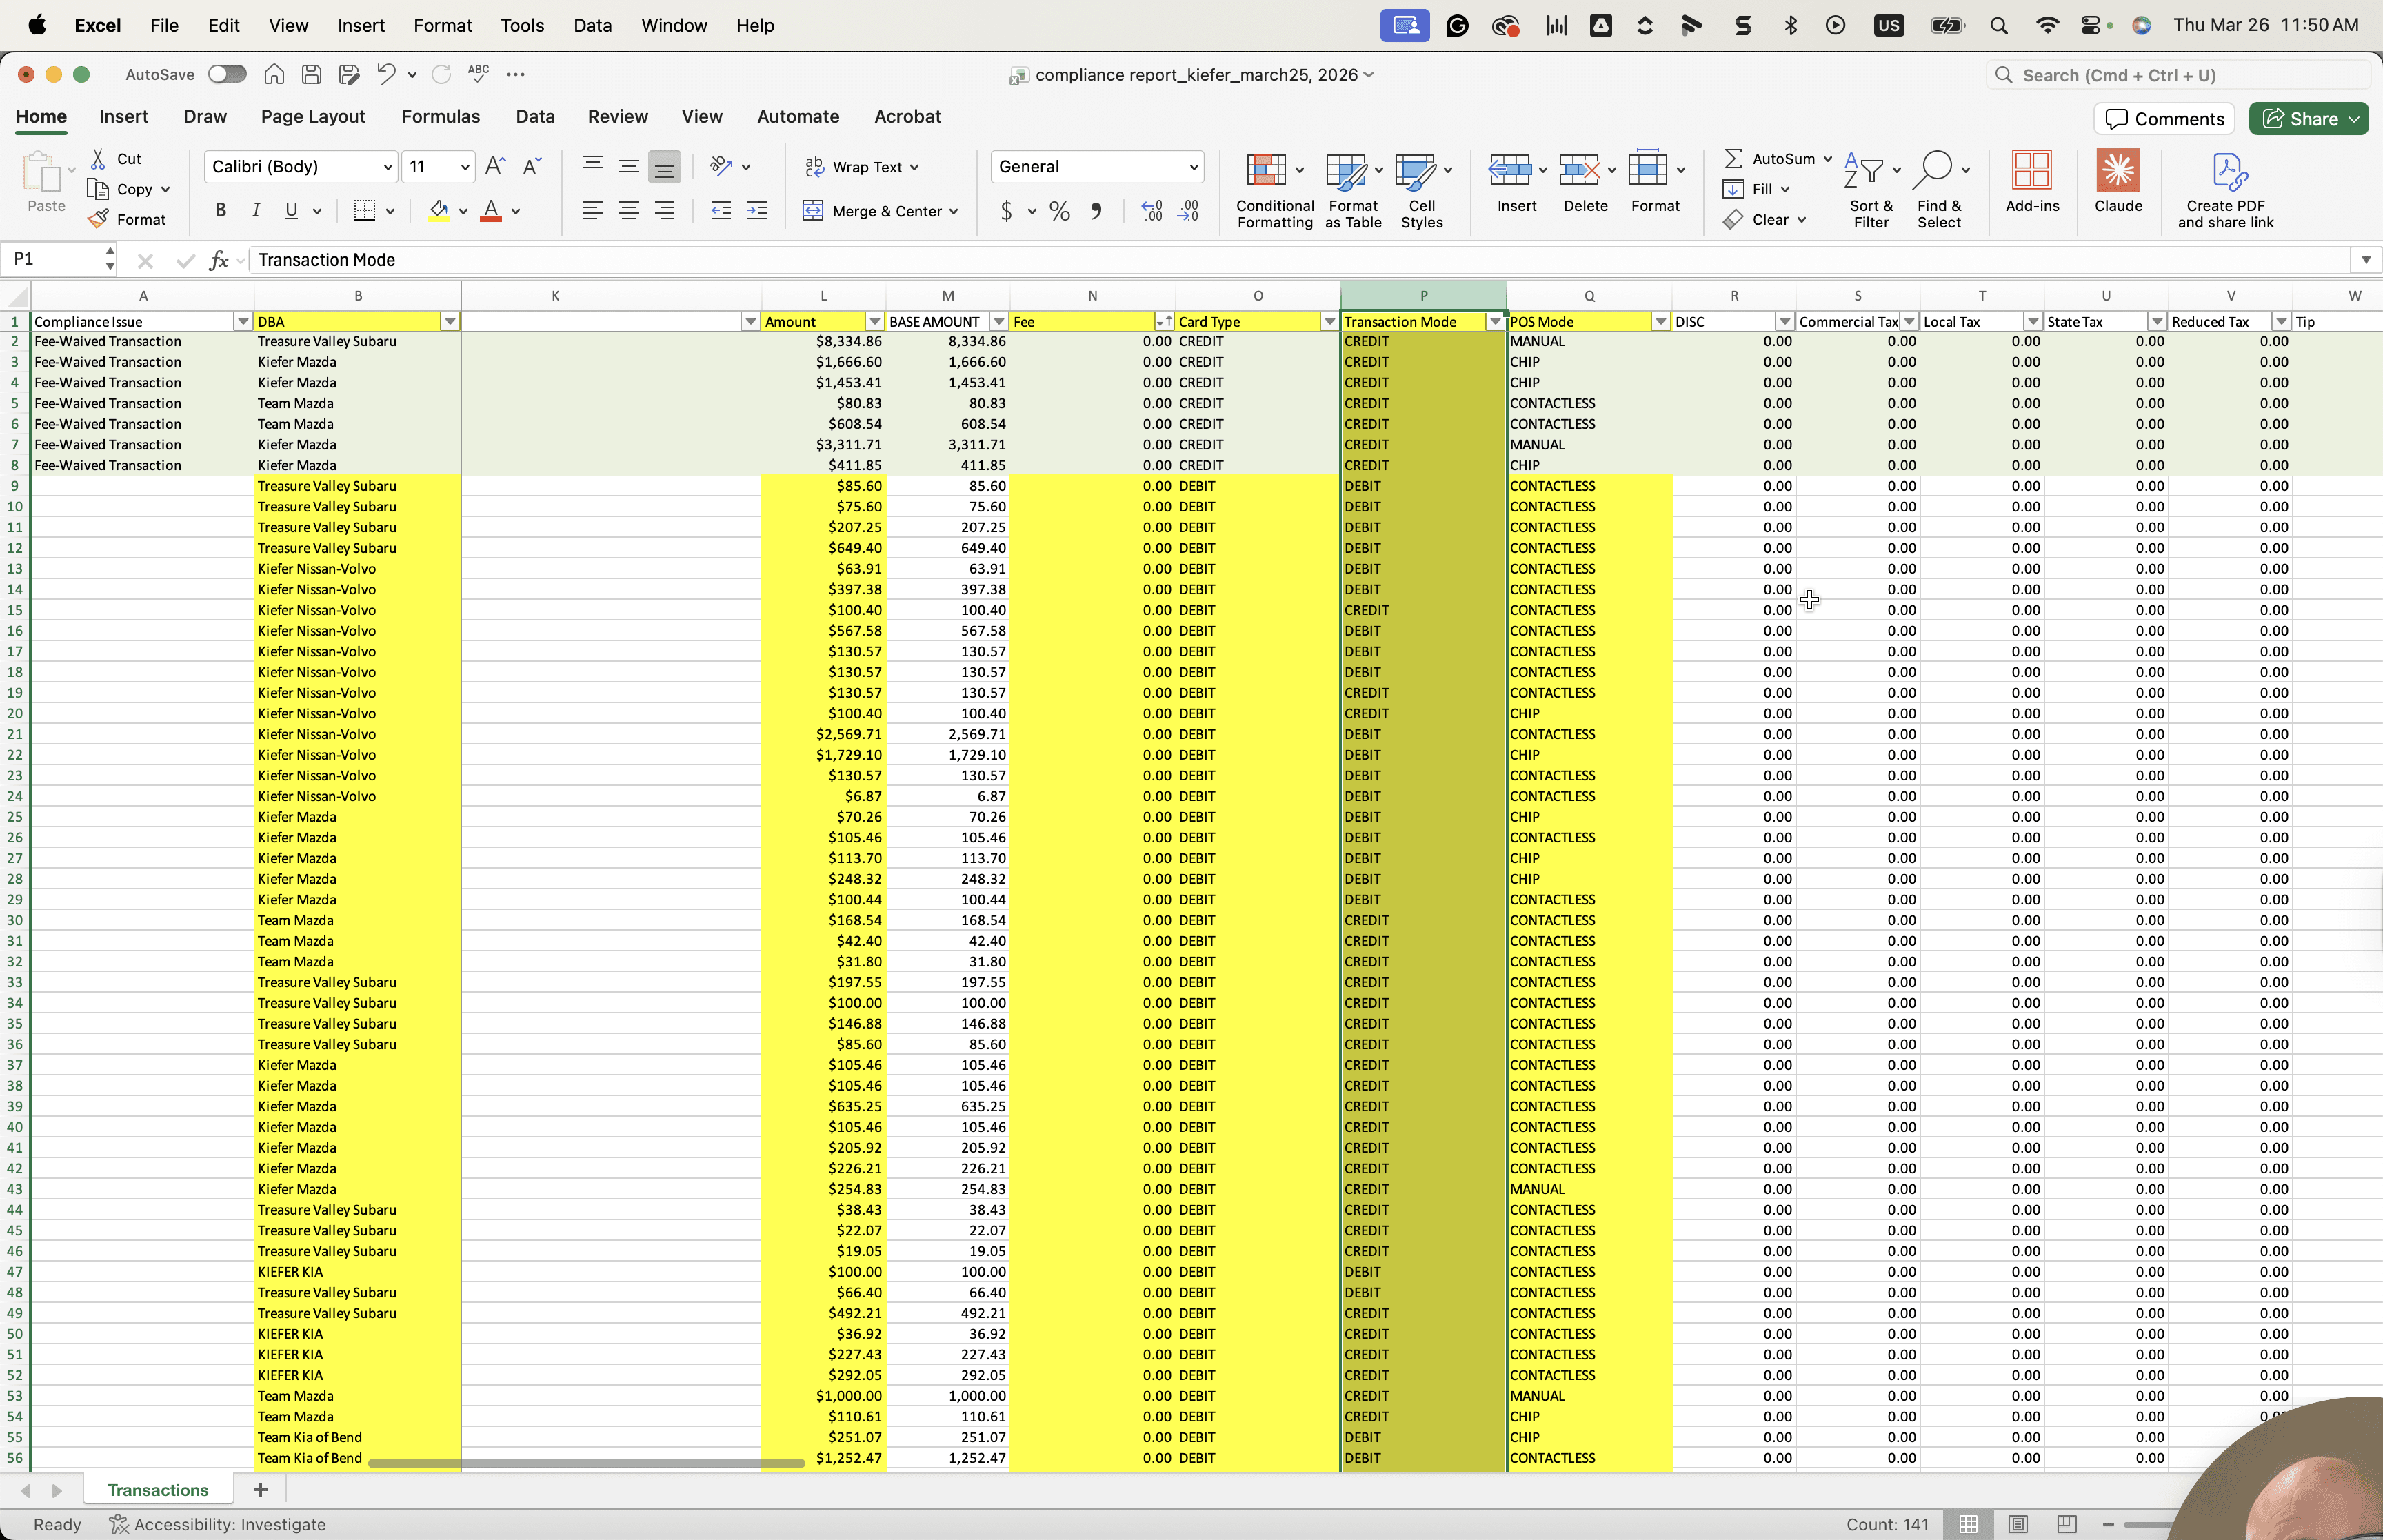This screenshot has height=1540, width=2383.
Task: Switch to Page Layout view in status bar
Action: click(2017, 1524)
